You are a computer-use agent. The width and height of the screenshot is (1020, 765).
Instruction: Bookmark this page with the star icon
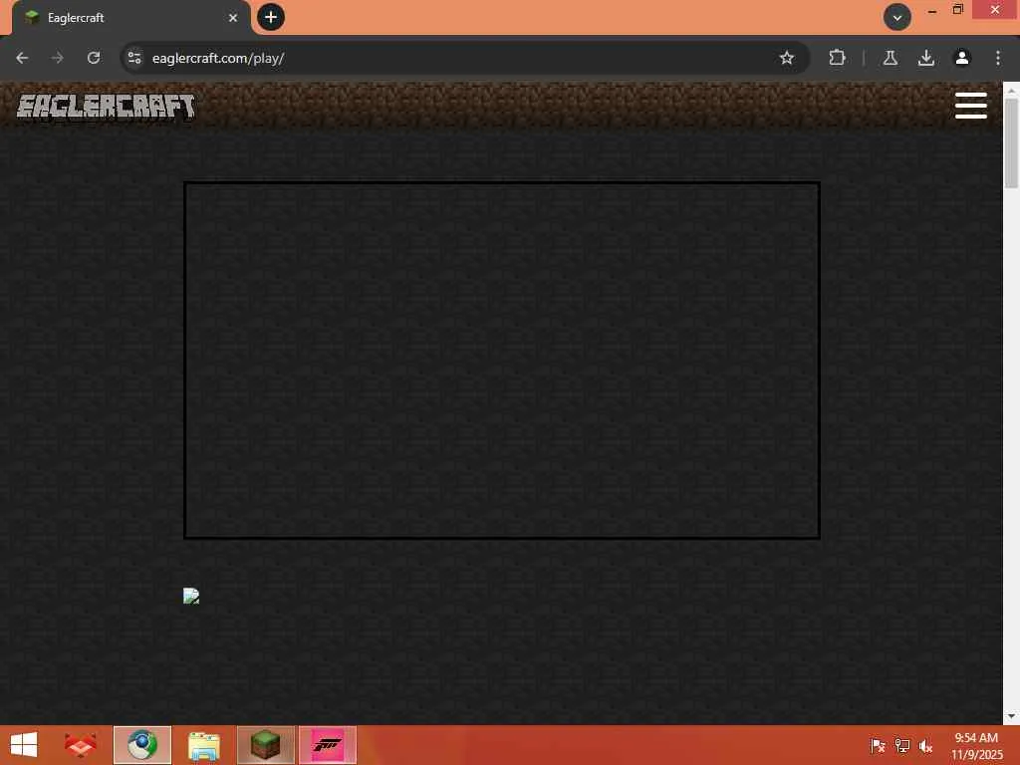click(787, 58)
